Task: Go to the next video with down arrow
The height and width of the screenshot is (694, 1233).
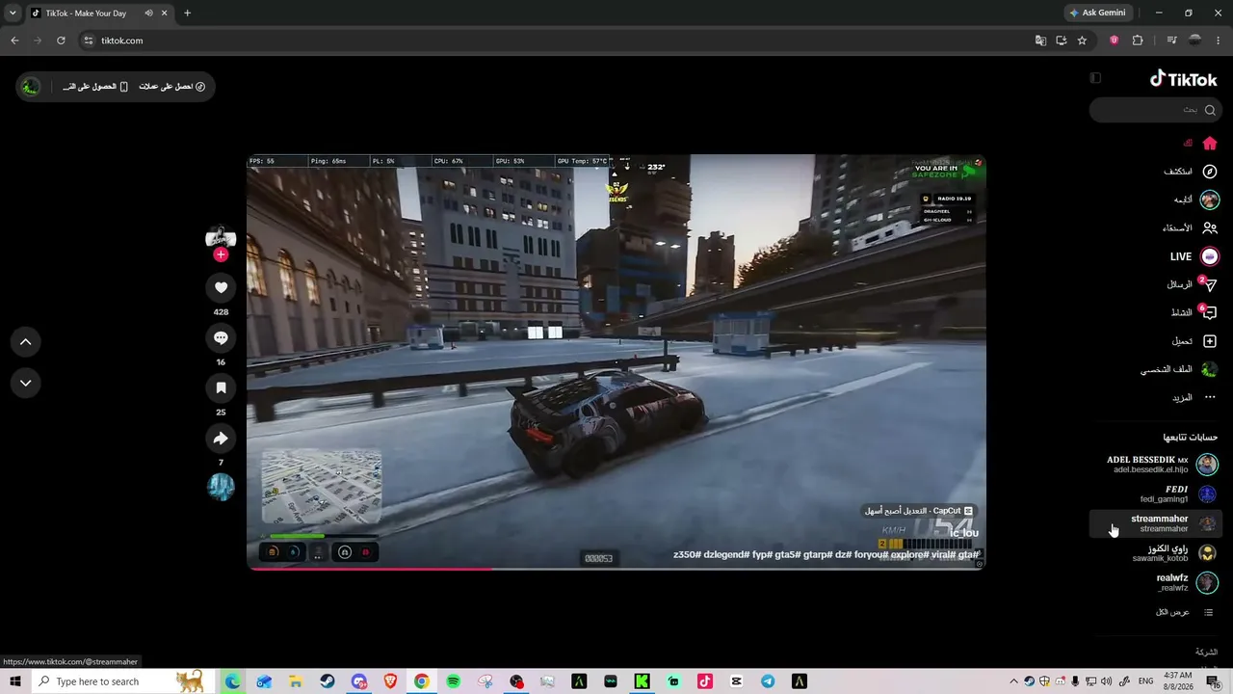Action: pos(26,383)
